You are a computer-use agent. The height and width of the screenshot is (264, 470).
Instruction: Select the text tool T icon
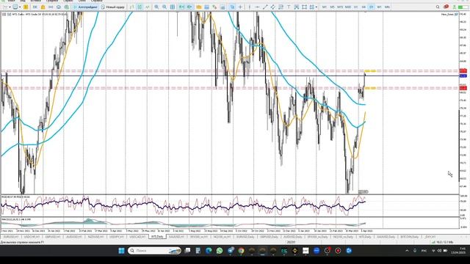tap(289, 7)
